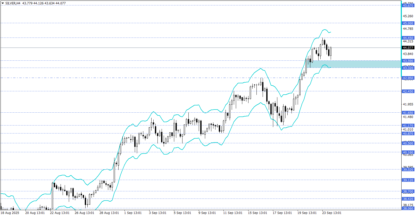This screenshot has width=416, height=216.
Task: Select the 41.650 price level label
Action: click(x=408, y=113)
